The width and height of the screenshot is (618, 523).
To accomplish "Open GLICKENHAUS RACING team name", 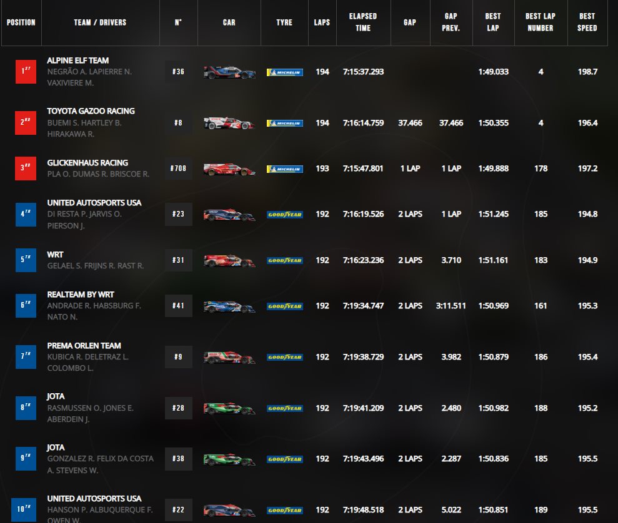I will 87,163.
